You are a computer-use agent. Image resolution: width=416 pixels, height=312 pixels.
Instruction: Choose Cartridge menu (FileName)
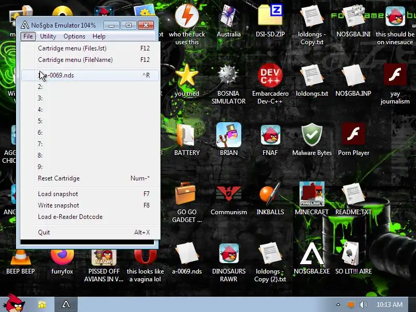[90, 60]
